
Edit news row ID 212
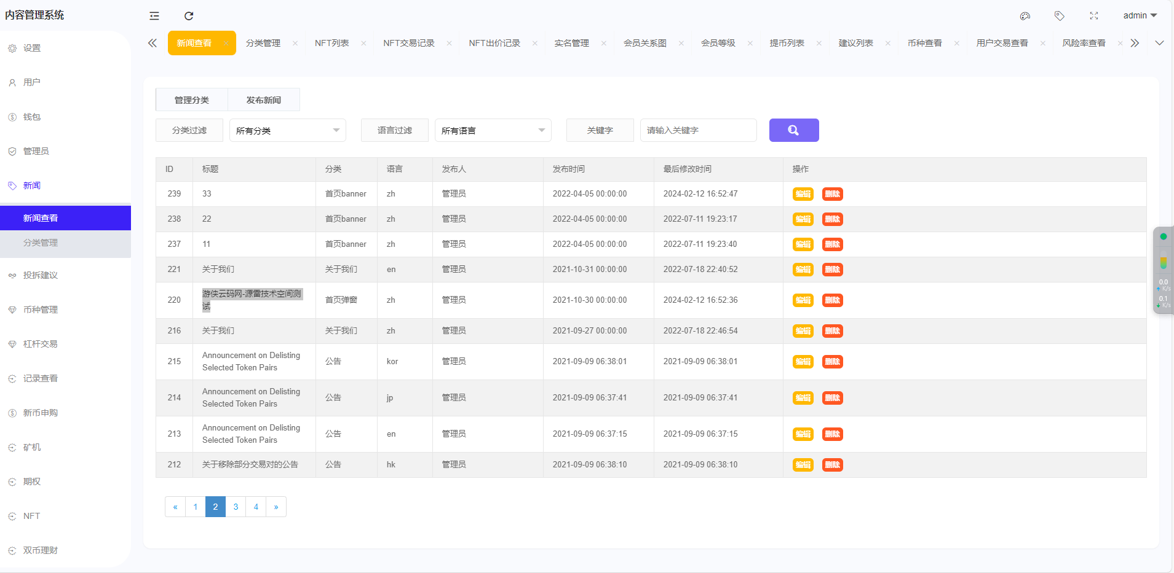803,465
